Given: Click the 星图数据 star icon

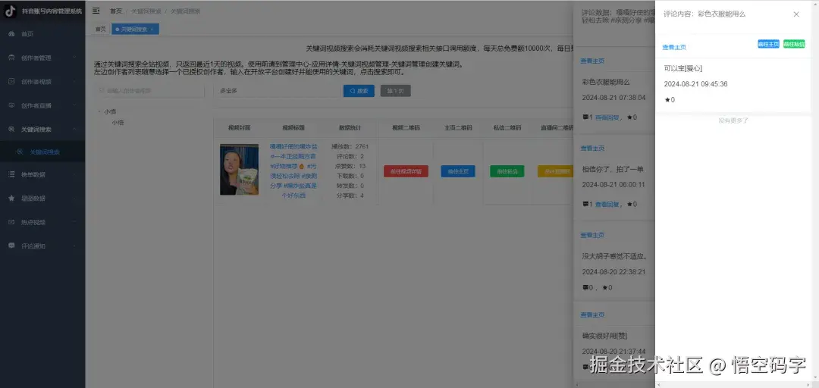Looking at the screenshot, I should pyautogui.click(x=11, y=199).
